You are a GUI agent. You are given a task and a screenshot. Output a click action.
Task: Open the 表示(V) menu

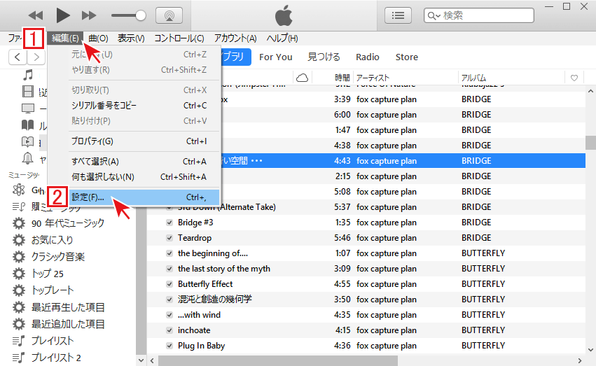tap(131, 38)
